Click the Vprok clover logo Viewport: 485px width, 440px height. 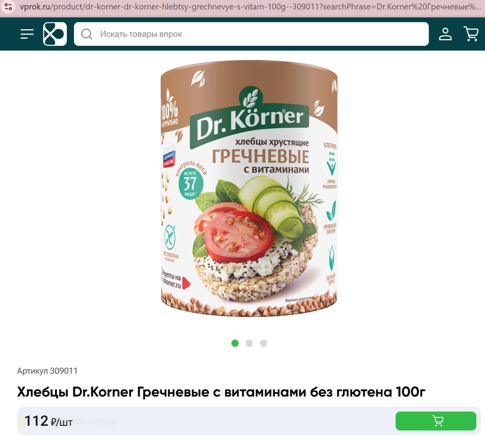coord(55,34)
